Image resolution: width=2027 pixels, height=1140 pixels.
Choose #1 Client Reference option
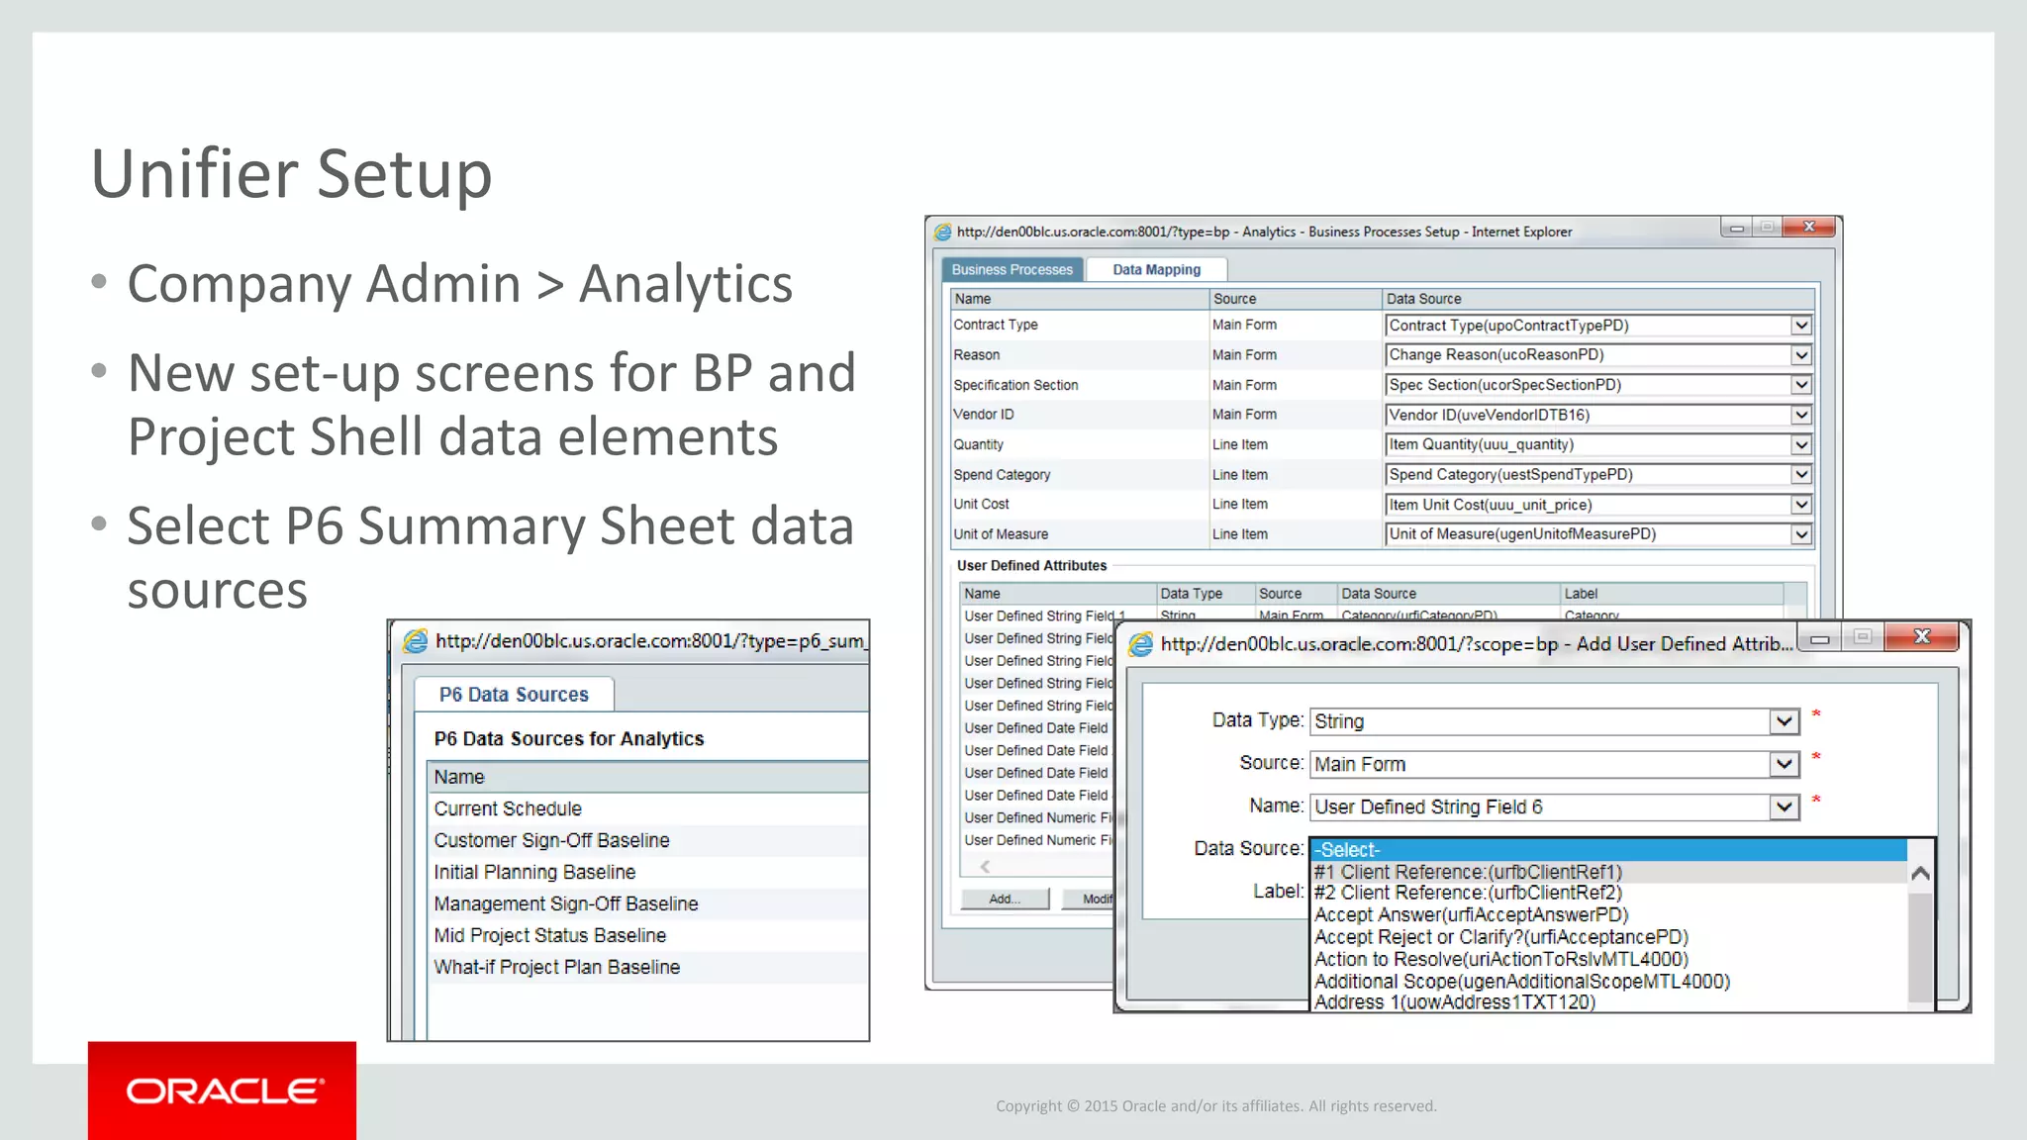pos(1609,872)
